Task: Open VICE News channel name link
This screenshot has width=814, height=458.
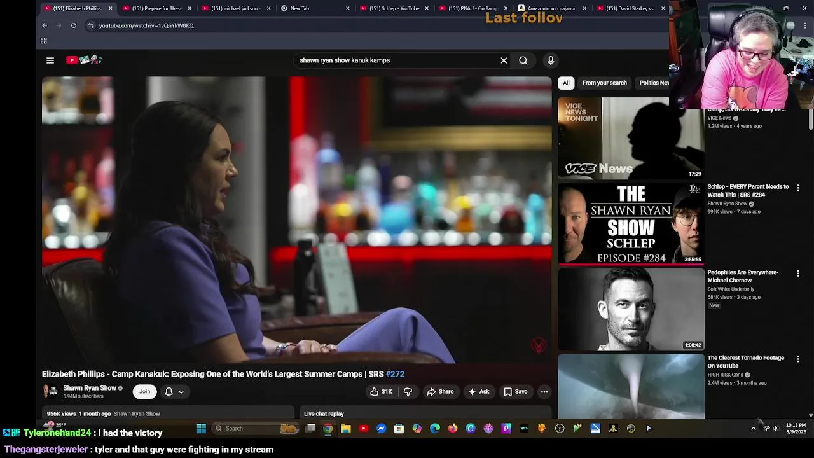Action: pyautogui.click(x=719, y=118)
